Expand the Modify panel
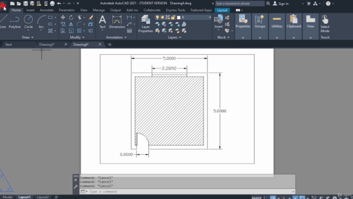This screenshot has width=353, height=199. [77, 37]
